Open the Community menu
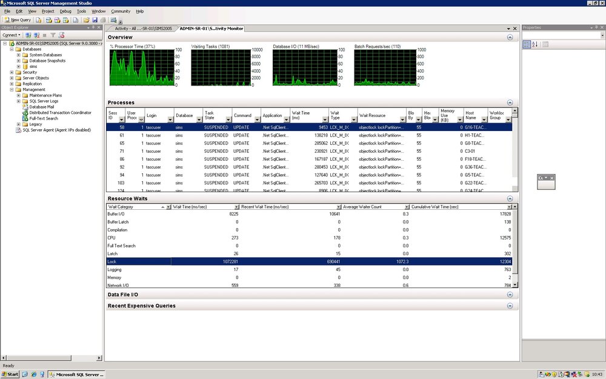This screenshot has width=606, height=379. (x=121, y=11)
